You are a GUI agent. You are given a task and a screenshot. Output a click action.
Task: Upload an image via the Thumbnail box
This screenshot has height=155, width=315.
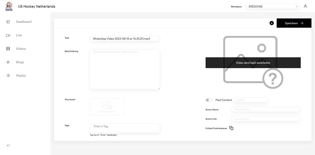pos(107,107)
